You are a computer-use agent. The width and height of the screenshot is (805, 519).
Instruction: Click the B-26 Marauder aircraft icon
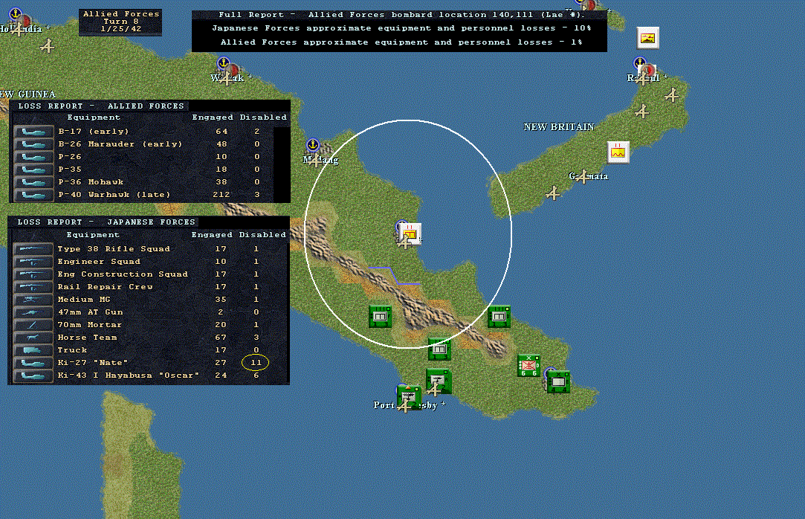point(34,144)
